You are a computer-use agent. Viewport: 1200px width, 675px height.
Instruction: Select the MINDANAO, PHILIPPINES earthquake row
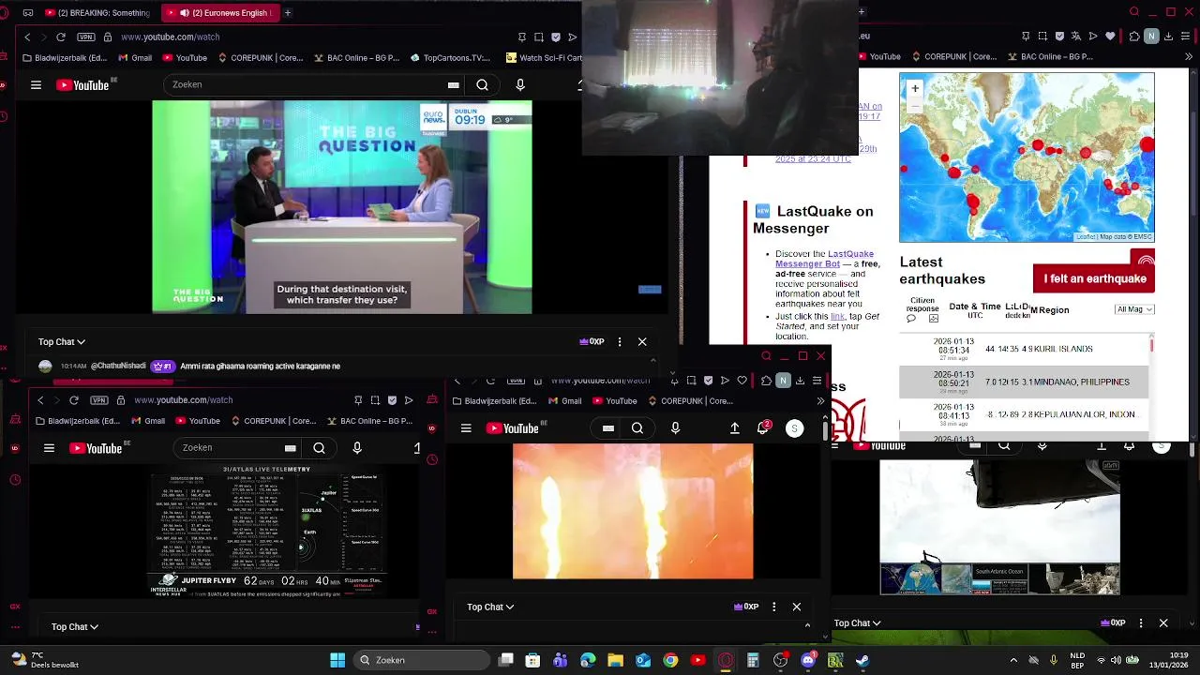[1024, 382]
